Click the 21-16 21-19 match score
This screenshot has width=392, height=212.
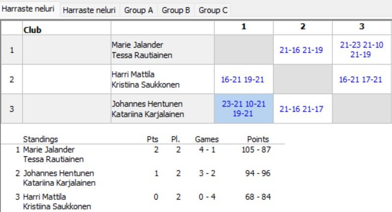pos(302,50)
